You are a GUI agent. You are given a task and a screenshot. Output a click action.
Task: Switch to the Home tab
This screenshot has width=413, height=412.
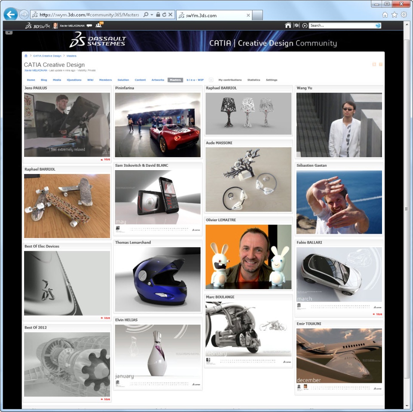(31, 80)
